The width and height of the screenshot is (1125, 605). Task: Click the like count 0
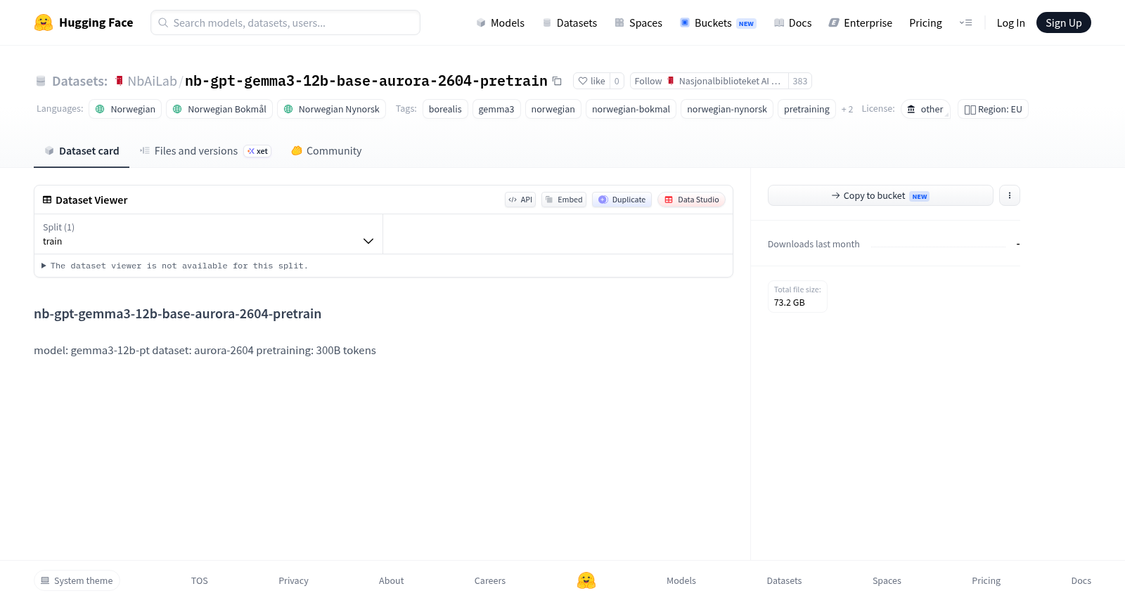[617, 81]
